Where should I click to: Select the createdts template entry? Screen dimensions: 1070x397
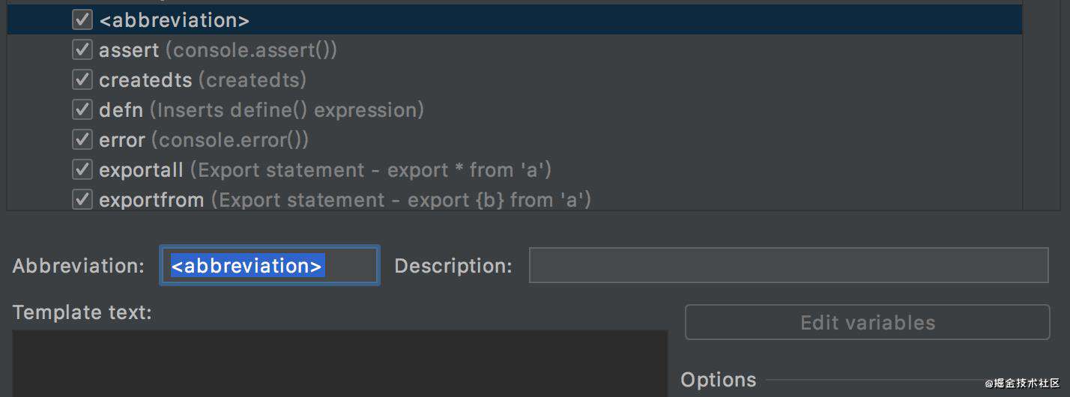[x=515, y=80]
